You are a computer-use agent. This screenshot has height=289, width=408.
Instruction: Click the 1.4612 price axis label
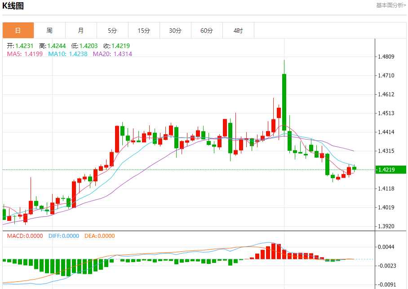386,94
